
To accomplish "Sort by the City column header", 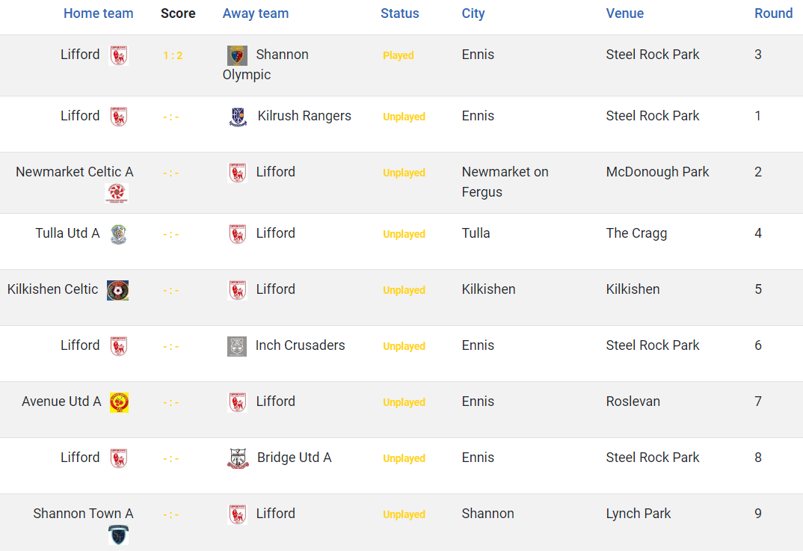I will point(473,13).
